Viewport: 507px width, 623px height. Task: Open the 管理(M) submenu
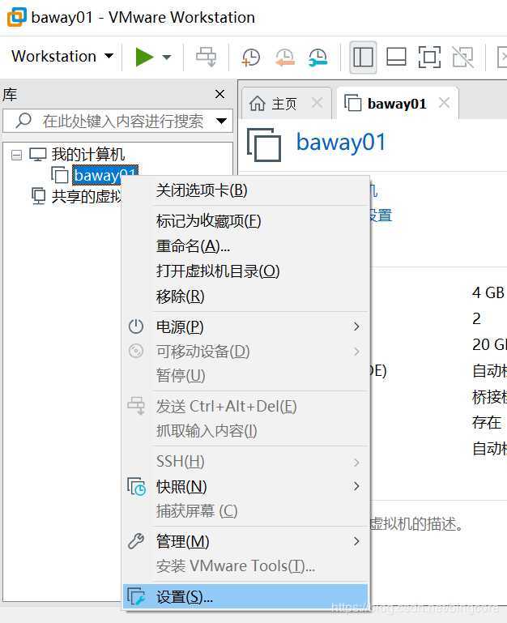245,541
